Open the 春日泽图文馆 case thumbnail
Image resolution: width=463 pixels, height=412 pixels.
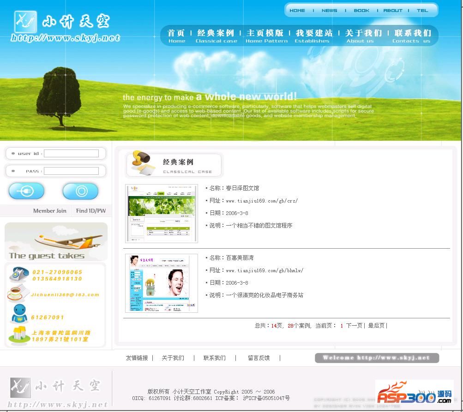click(x=162, y=214)
